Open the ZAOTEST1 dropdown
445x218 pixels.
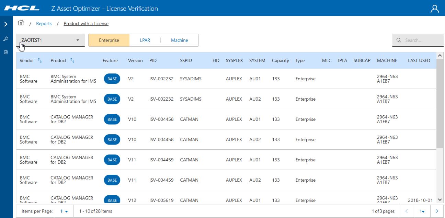(50, 40)
